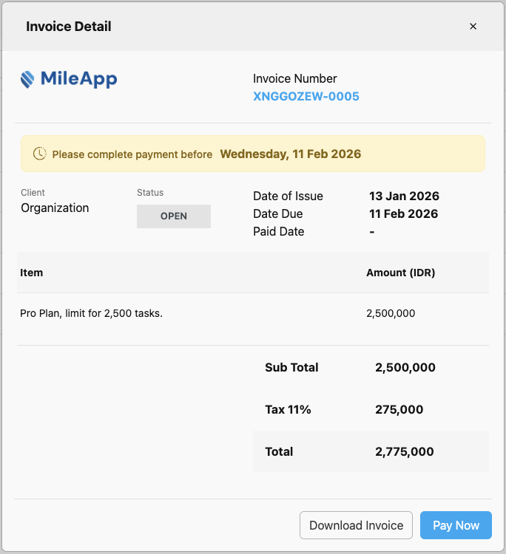Screen dimensions: 506x554
Task: Click the OPEN status badge
Action: click(174, 216)
